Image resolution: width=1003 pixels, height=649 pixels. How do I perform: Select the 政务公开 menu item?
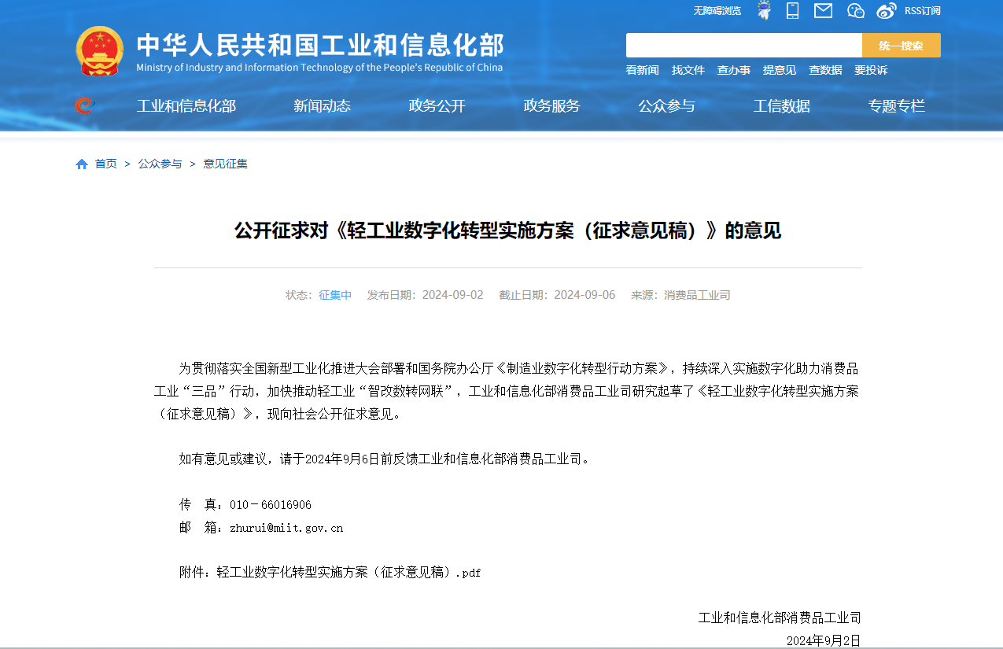(437, 106)
